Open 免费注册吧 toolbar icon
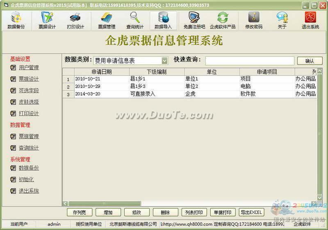The width and height of the screenshot is (328, 230). click(194, 20)
